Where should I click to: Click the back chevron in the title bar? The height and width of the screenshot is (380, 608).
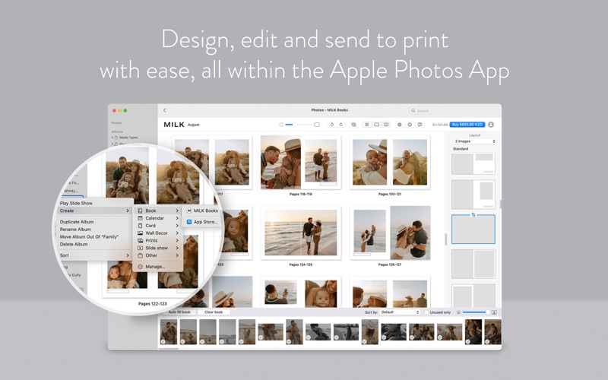click(x=165, y=110)
